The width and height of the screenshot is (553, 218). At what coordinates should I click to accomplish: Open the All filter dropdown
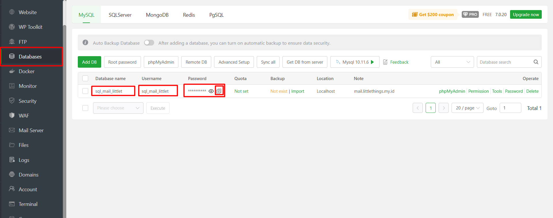[x=452, y=62]
